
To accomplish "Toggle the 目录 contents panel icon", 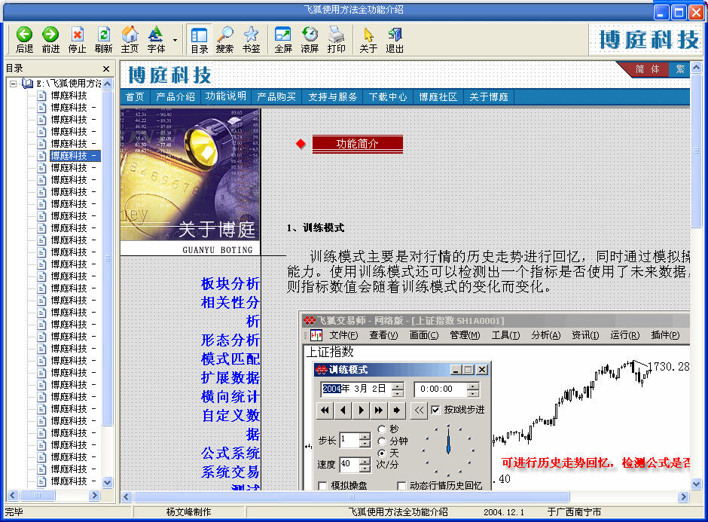I will click(199, 39).
